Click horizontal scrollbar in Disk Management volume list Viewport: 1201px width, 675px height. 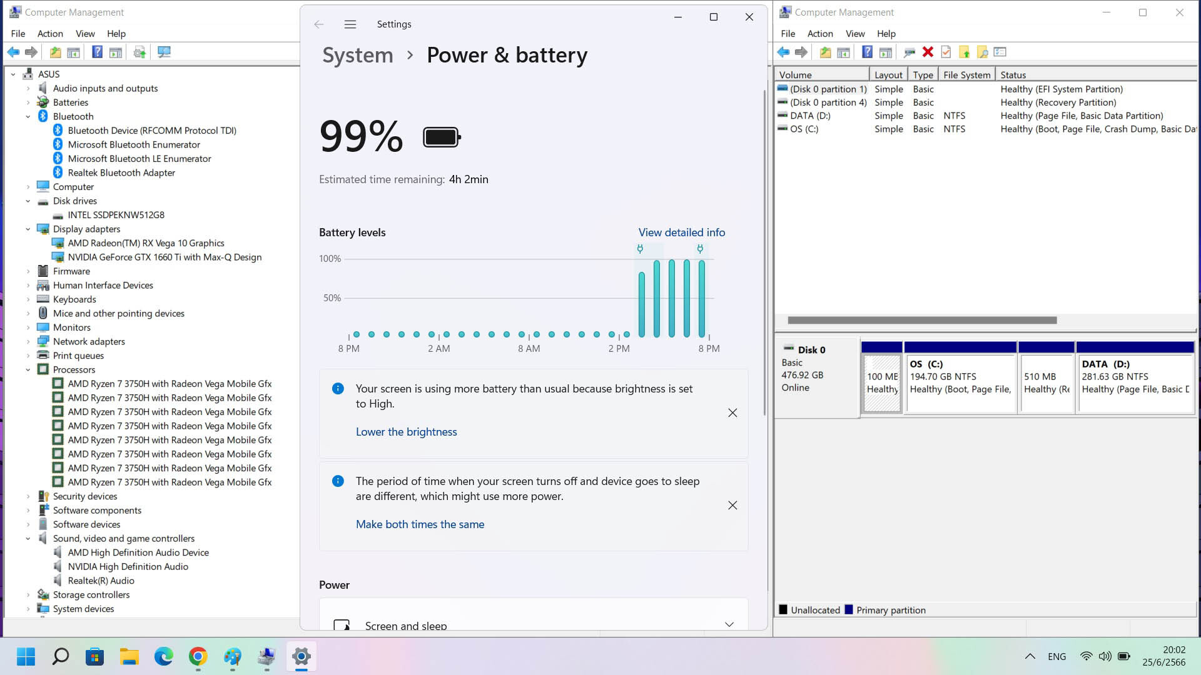pos(922,321)
